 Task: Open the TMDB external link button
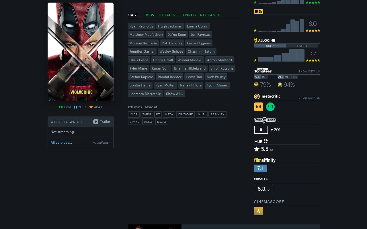tap(147, 114)
